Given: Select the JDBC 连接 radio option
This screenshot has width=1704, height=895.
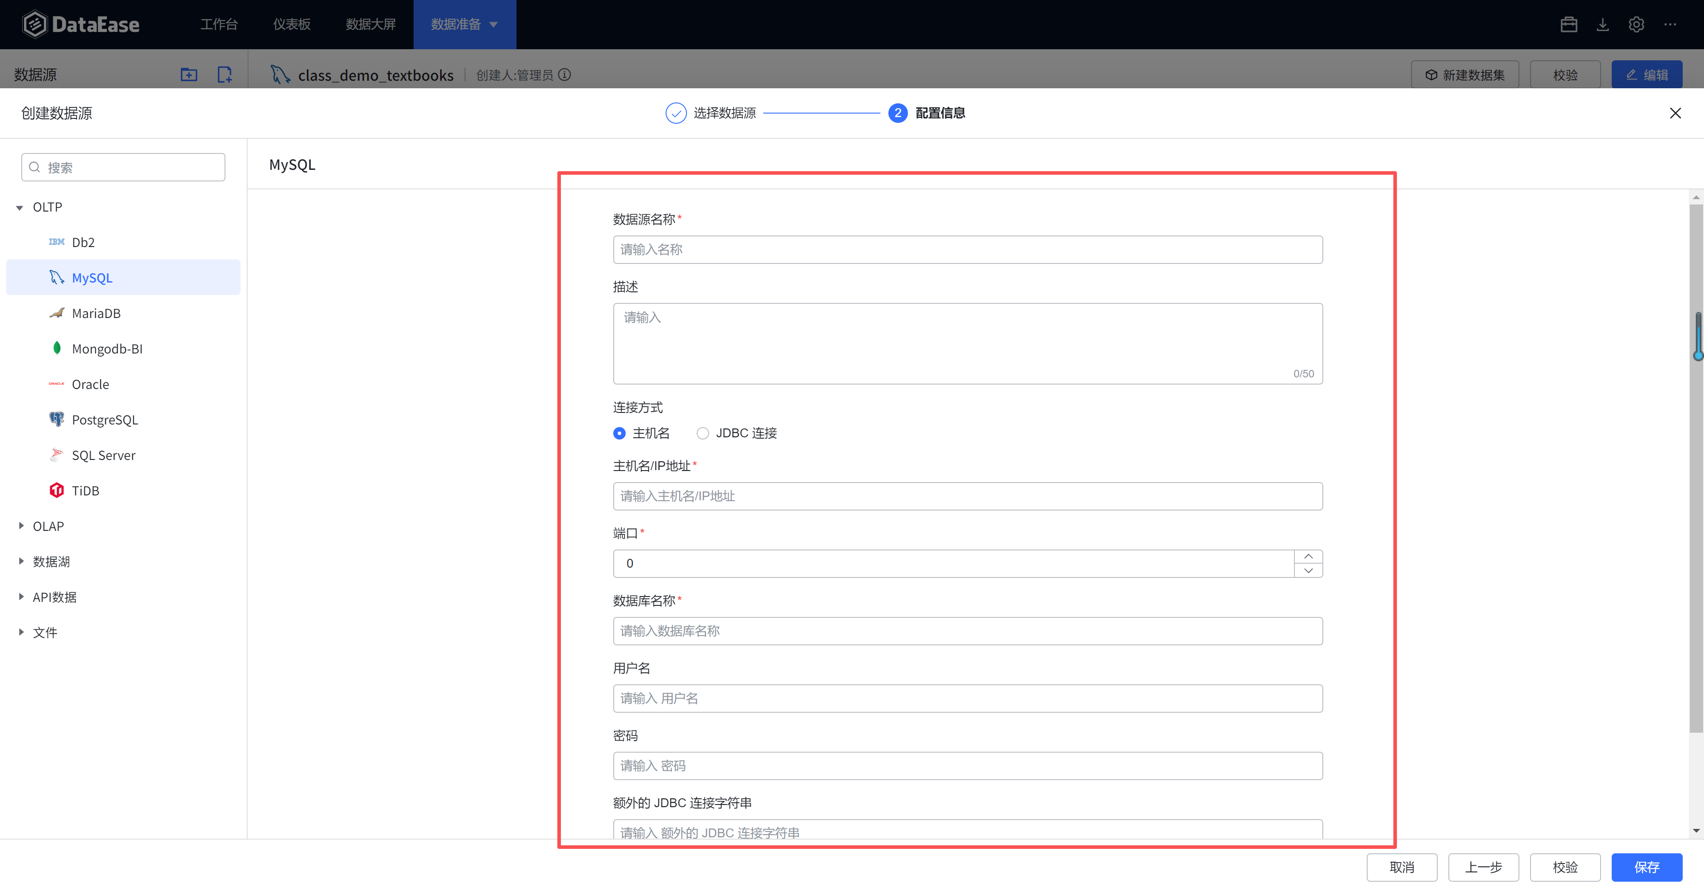Looking at the screenshot, I should tap(702, 433).
